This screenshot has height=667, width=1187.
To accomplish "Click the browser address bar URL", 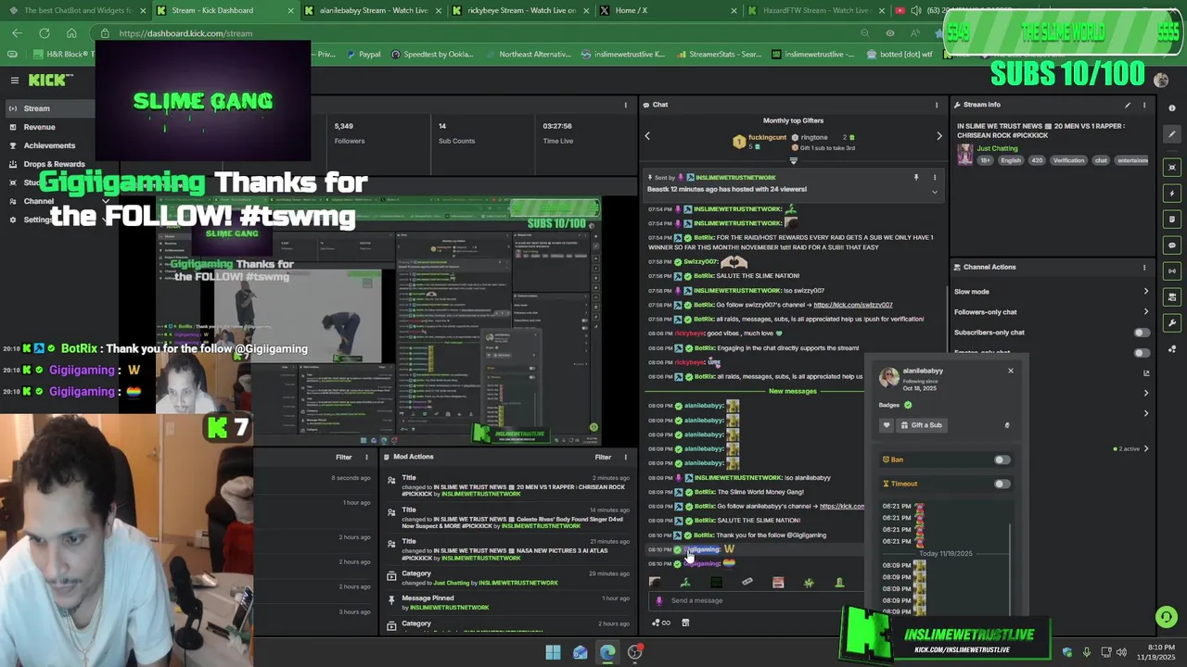I will click(x=185, y=33).
